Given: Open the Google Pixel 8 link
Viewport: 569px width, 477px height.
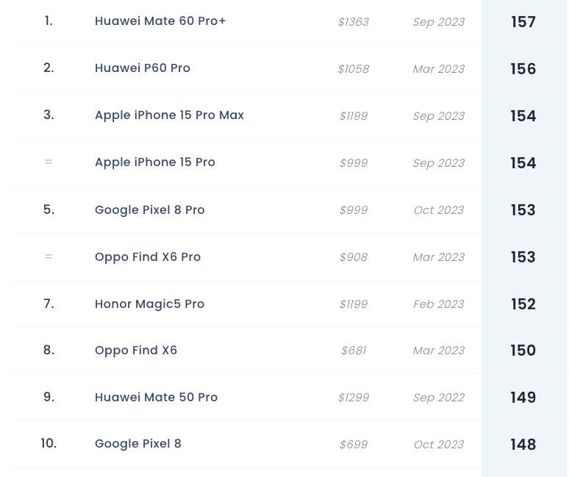Looking at the screenshot, I should (138, 444).
